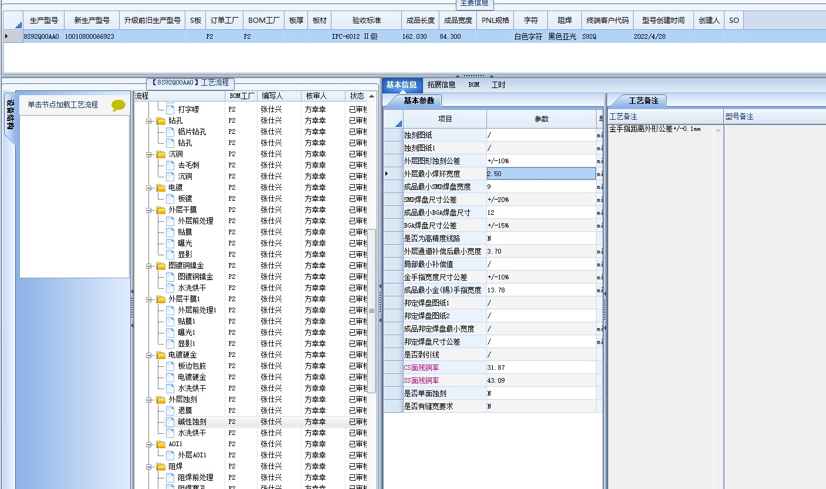This screenshot has height=489, width=826.
Task: Sort by the 生产型号 column header
Action: tap(44, 21)
